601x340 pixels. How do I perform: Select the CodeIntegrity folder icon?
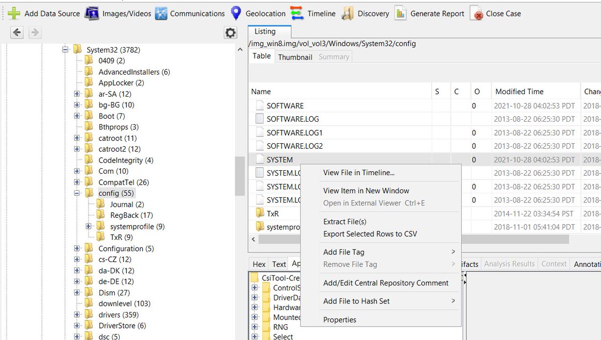click(89, 160)
